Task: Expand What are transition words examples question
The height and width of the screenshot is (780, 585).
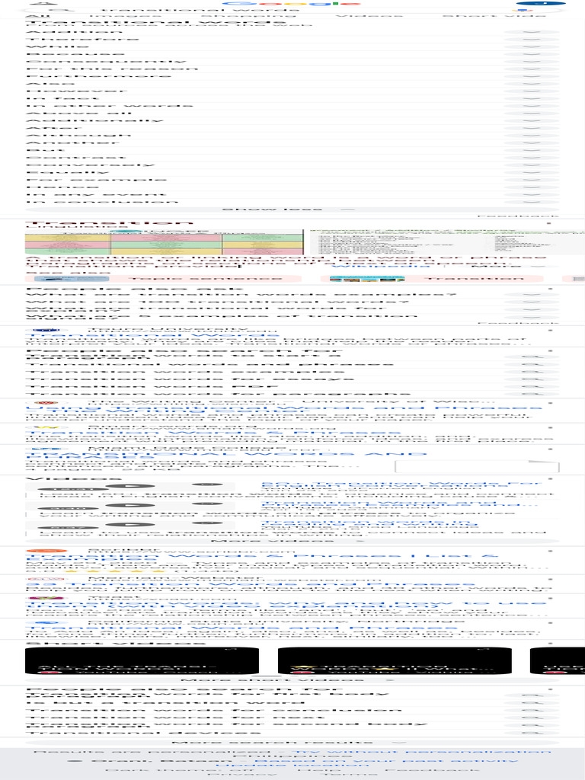Action: click(292, 295)
